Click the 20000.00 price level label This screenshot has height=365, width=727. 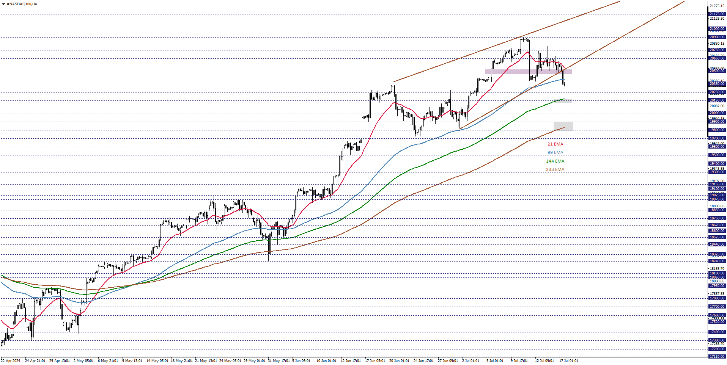point(717,113)
